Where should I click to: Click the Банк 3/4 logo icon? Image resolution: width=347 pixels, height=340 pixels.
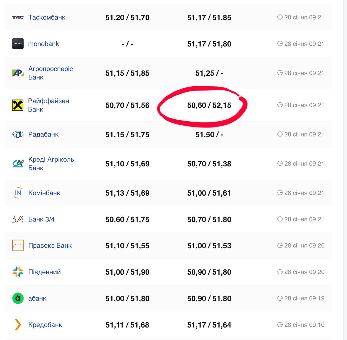[x=18, y=219]
